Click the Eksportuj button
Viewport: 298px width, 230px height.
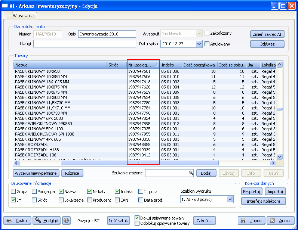[x=252, y=192]
